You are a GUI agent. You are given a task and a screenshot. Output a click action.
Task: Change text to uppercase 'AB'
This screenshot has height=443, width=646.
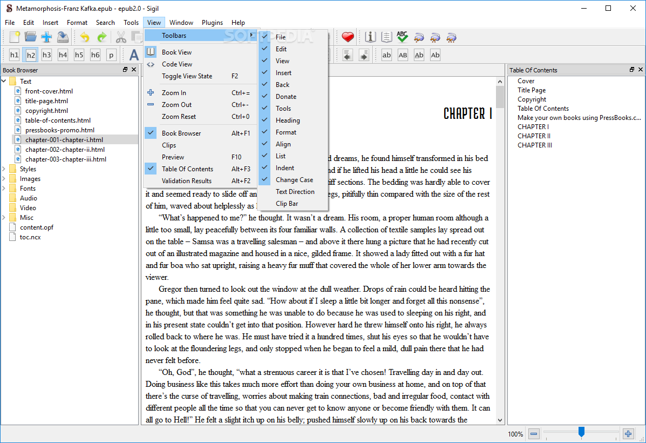(403, 55)
